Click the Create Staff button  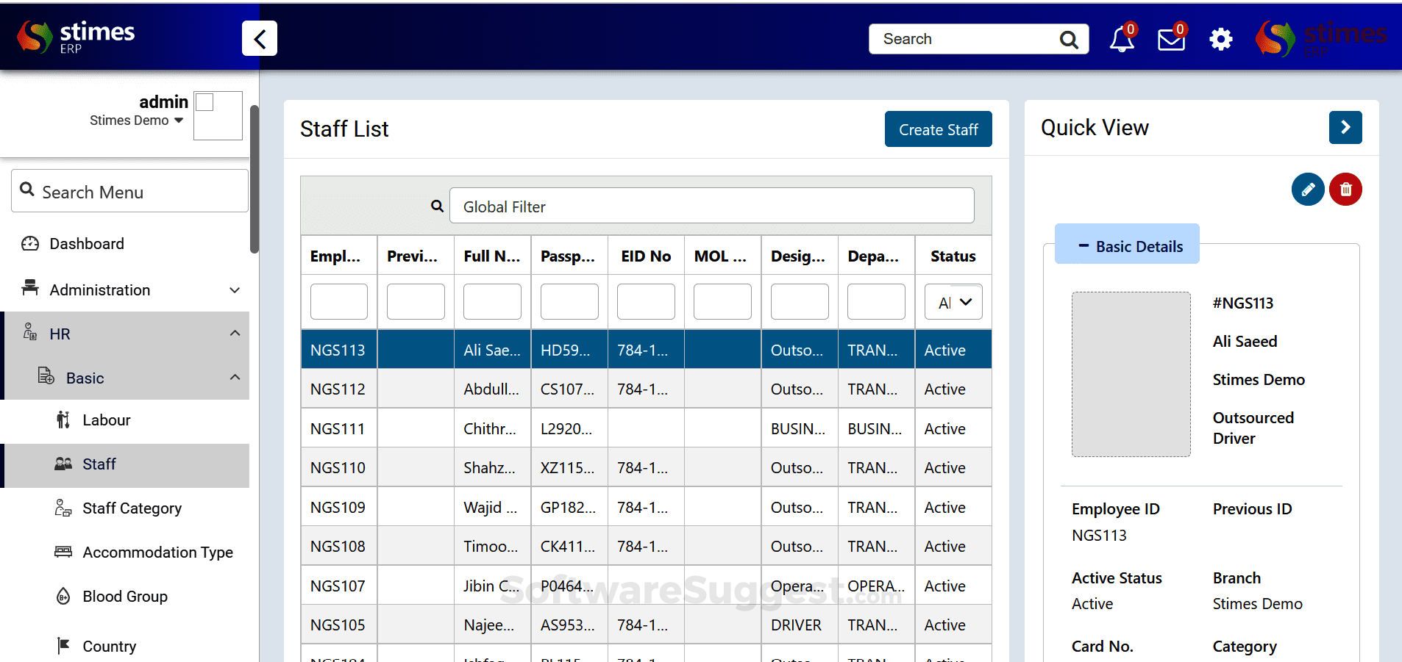[938, 129]
